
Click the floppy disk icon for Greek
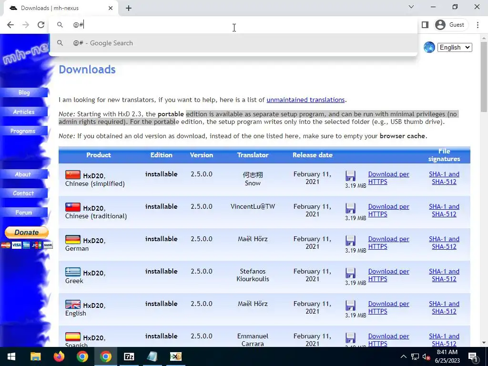350,273
